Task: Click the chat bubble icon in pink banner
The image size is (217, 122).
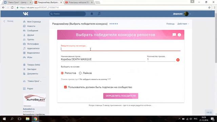Action: (x=174, y=35)
